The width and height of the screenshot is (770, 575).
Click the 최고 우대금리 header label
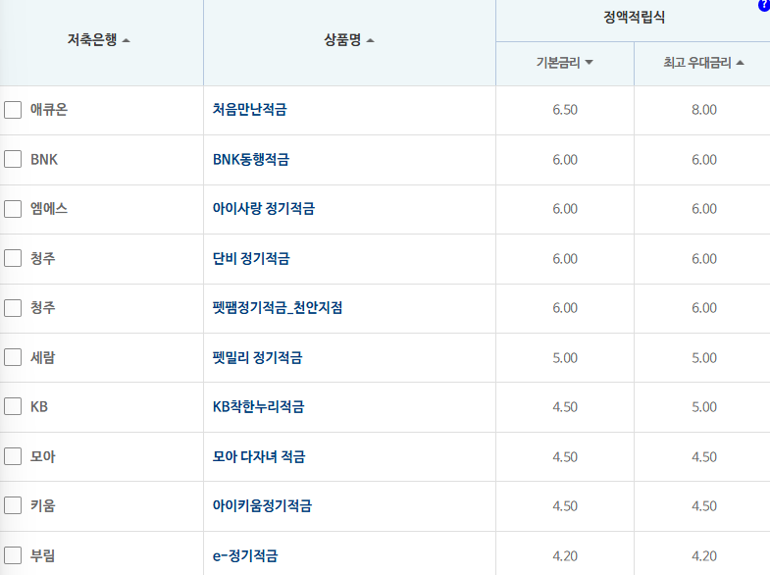697,63
